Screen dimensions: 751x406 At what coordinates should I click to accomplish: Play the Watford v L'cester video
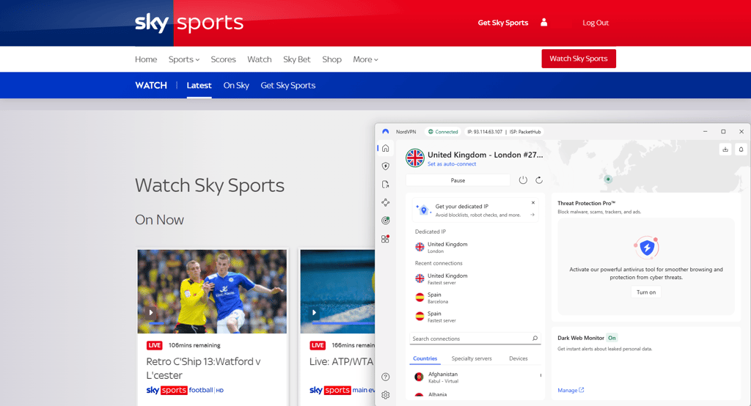[151, 312]
